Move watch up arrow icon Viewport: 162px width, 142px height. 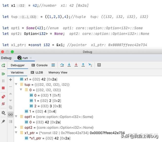tap(10, 94)
